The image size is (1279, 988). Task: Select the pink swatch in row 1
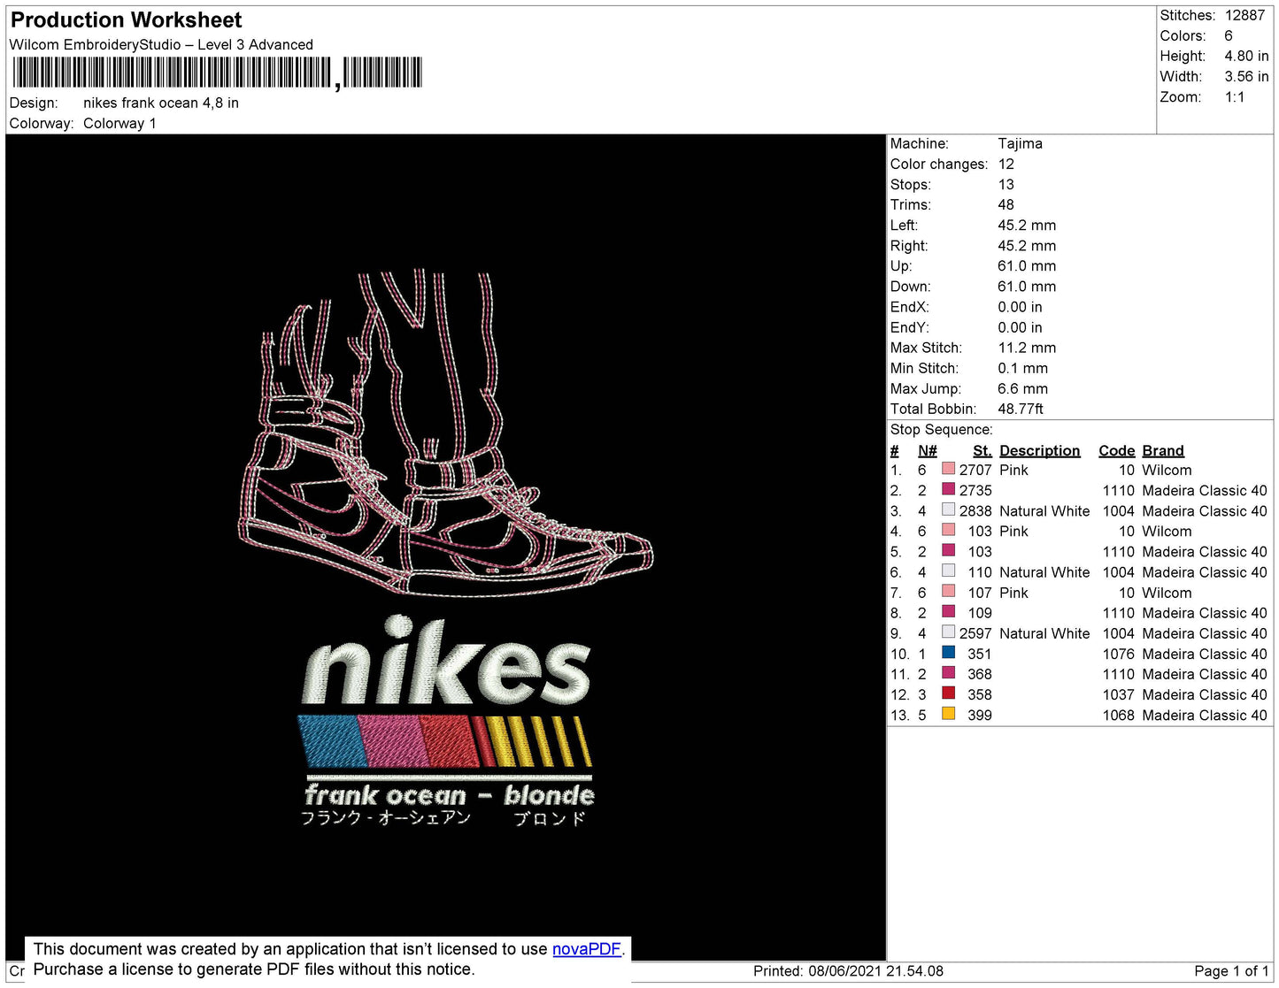tap(948, 469)
